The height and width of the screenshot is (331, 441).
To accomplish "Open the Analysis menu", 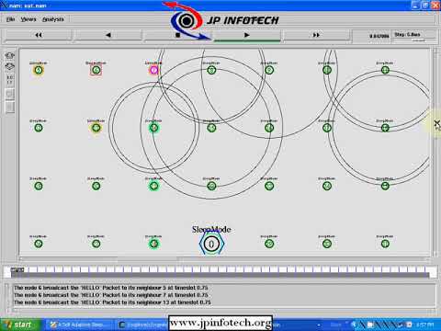I will click(53, 19).
